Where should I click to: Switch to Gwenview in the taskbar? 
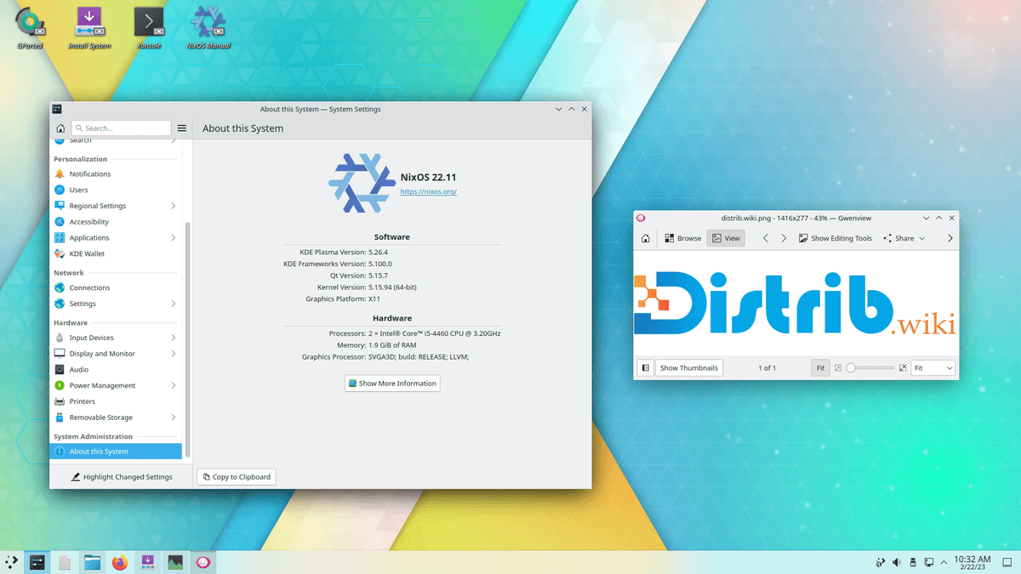(202, 561)
